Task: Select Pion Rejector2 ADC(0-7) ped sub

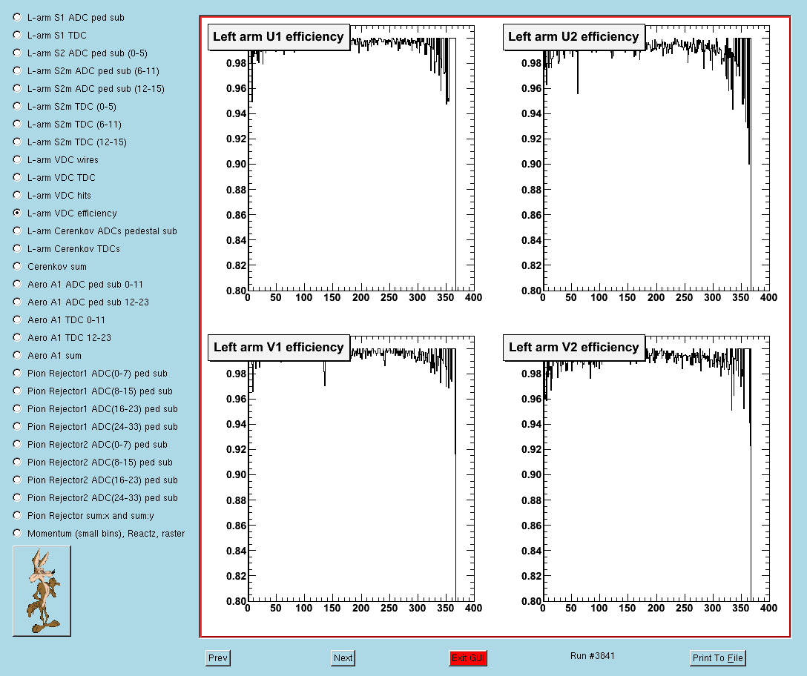Action: click(17, 444)
